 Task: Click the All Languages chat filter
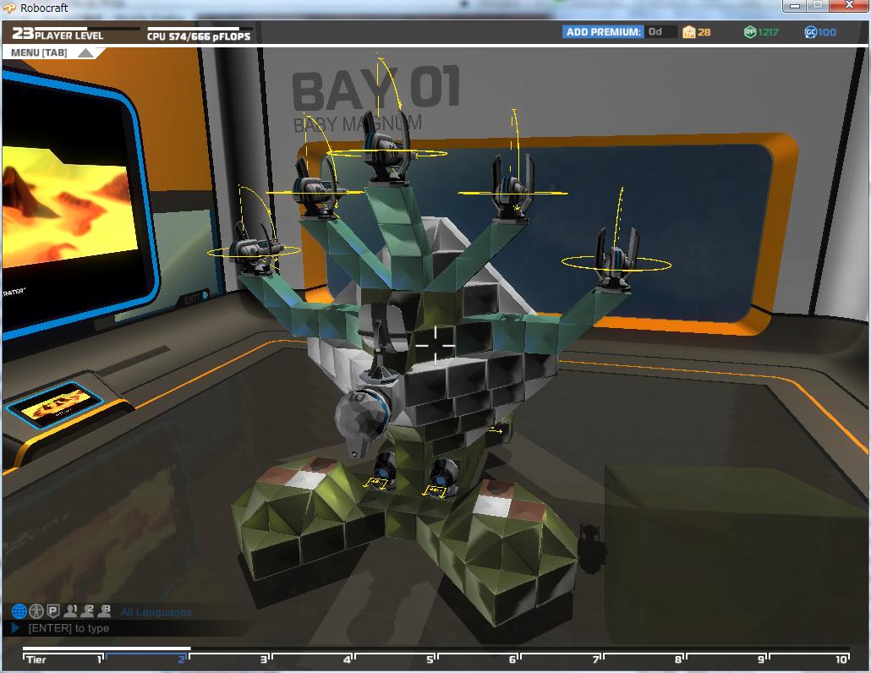pyautogui.click(x=156, y=612)
